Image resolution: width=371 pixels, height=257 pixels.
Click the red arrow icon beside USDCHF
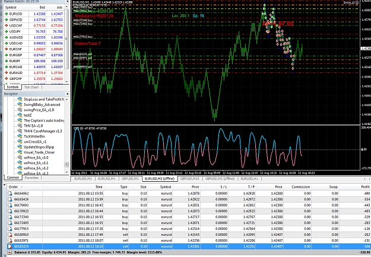7,25
